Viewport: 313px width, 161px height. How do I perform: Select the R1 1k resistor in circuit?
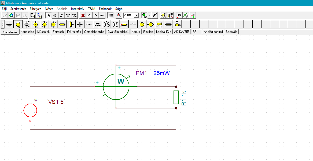[176, 97]
